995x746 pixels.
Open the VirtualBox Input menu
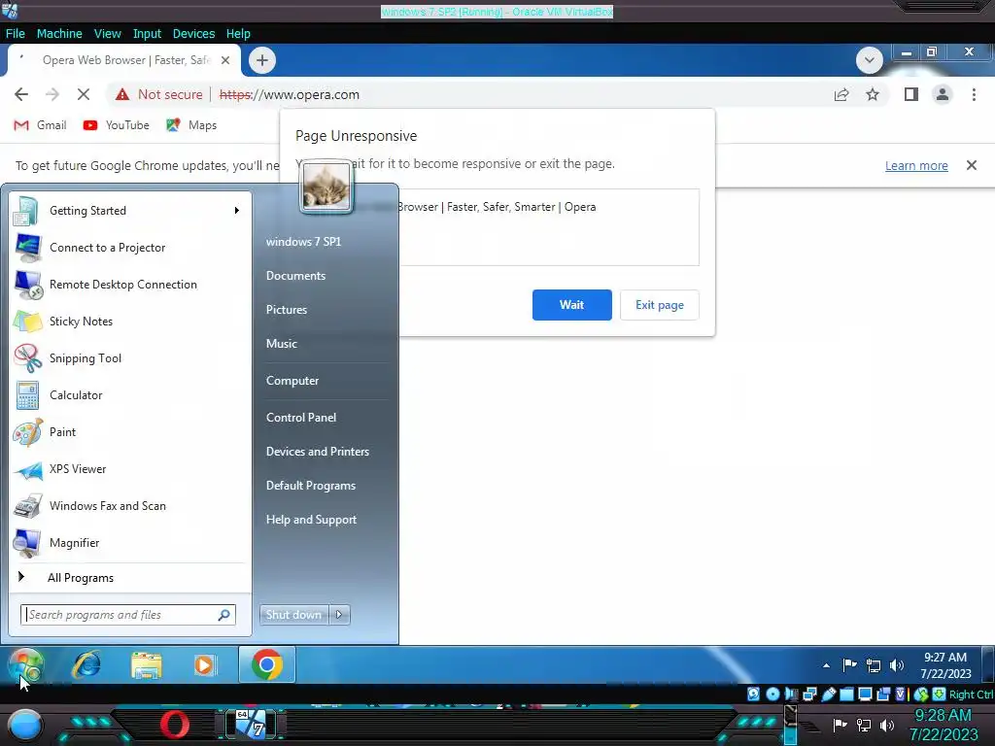coord(147,34)
